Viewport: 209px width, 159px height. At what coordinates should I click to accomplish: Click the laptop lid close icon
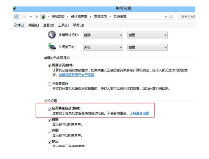coord(52,47)
